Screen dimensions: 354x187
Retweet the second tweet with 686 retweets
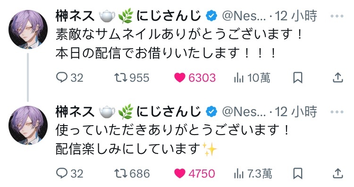(132, 173)
